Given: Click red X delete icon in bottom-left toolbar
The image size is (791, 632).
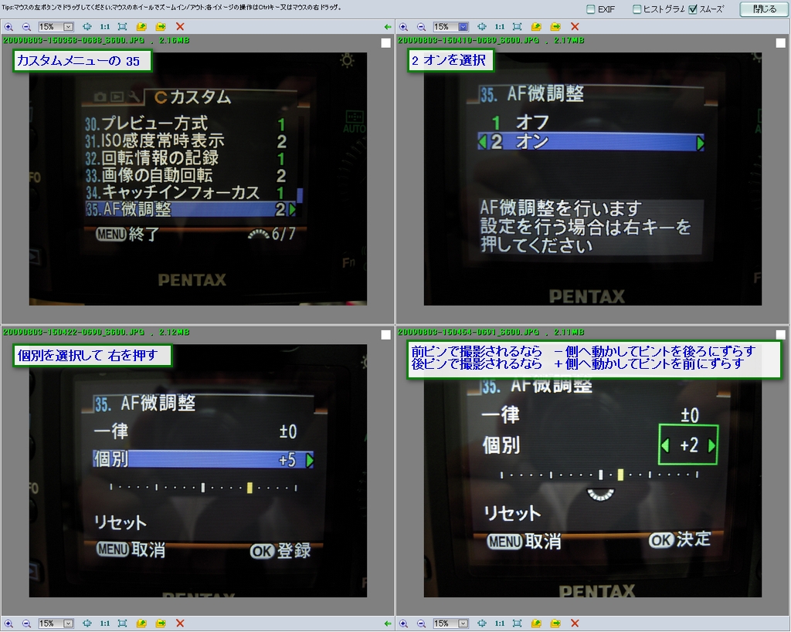Looking at the screenshot, I should [180, 624].
